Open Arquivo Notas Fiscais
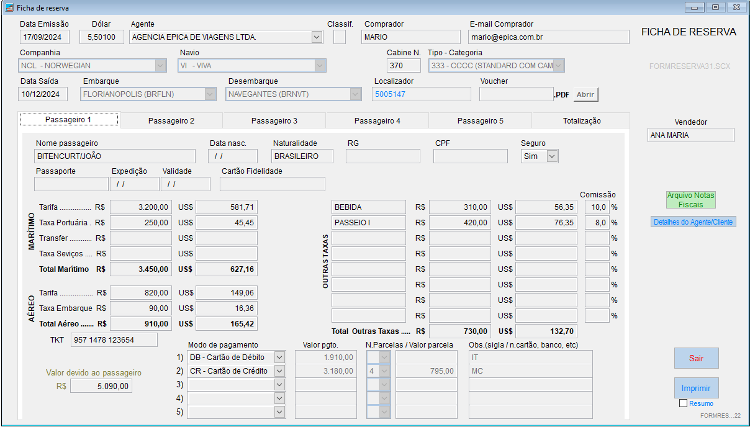This screenshot has height=427, width=750. [x=690, y=200]
